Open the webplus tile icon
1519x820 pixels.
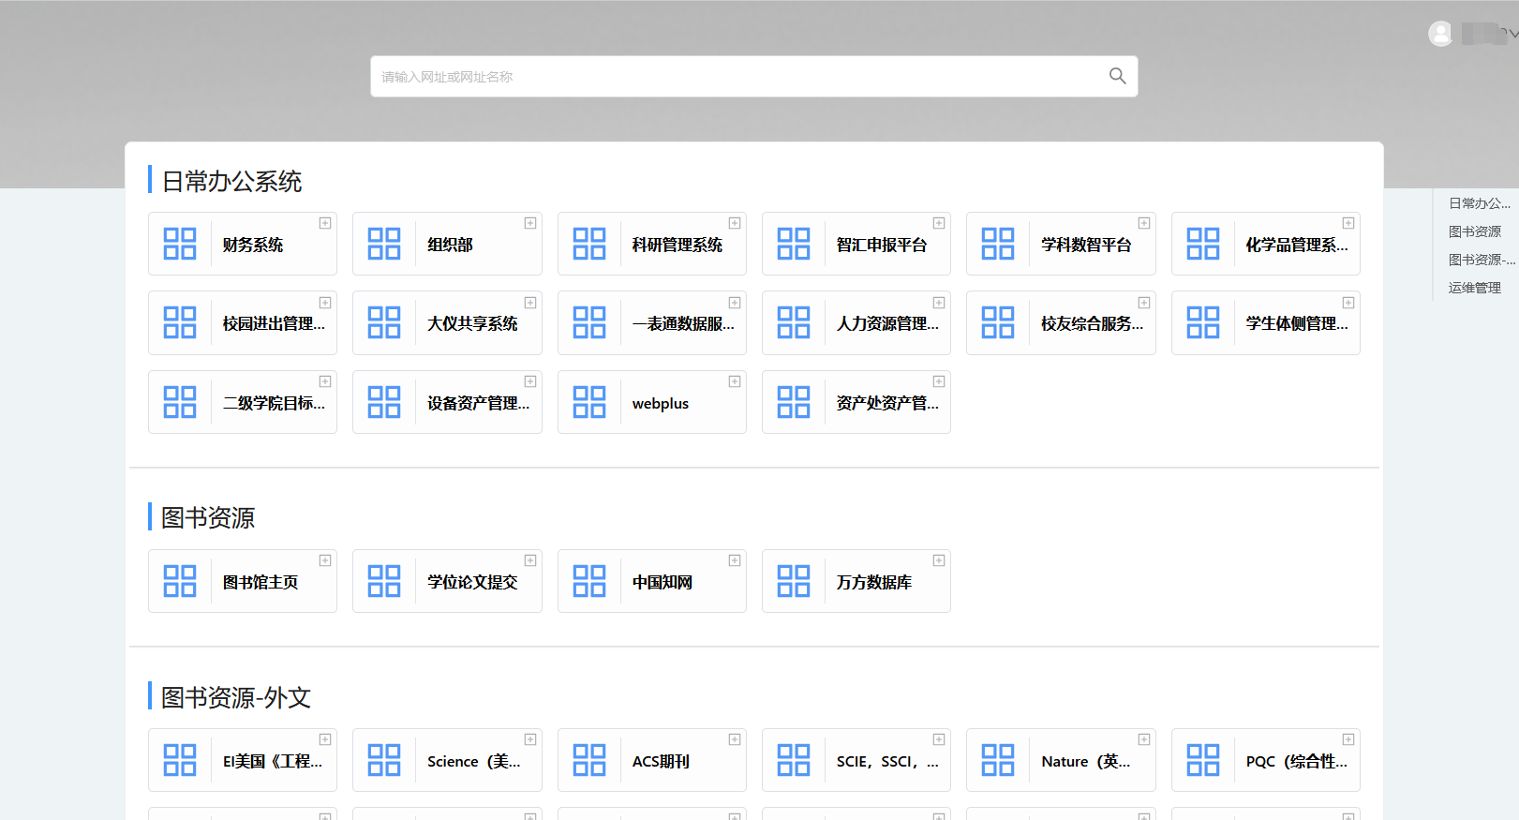pyautogui.click(x=589, y=402)
